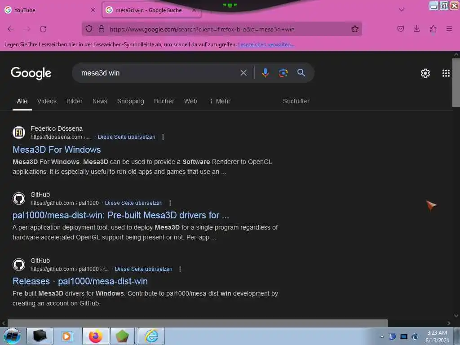Screen dimensions: 460x345
Task: Open the action center flag tray icon
Action: pyautogui.click(x=393, y=336)
